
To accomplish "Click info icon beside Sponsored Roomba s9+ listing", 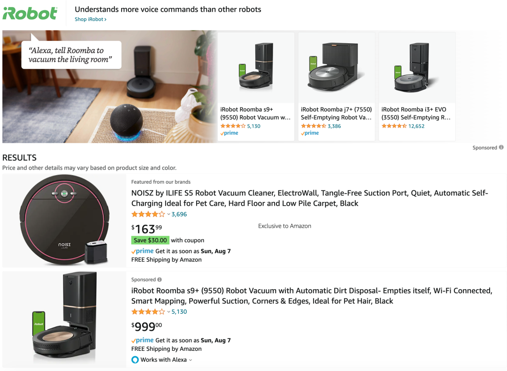I will click(160, 279).
